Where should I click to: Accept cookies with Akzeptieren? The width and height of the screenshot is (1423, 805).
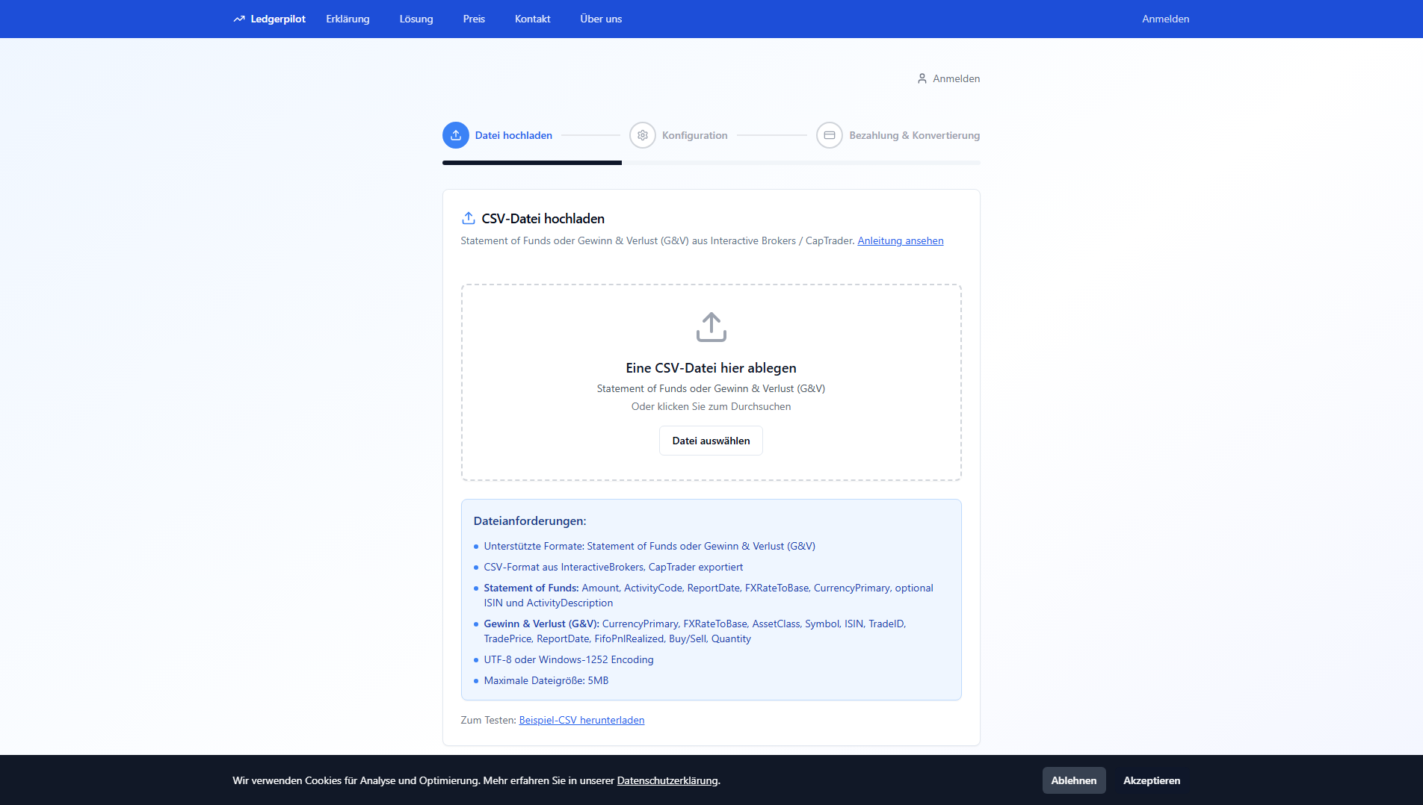click(1152, 780)
